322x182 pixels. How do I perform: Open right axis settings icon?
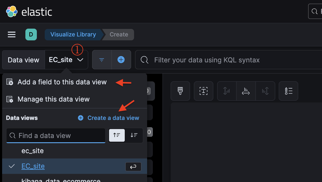265,91
